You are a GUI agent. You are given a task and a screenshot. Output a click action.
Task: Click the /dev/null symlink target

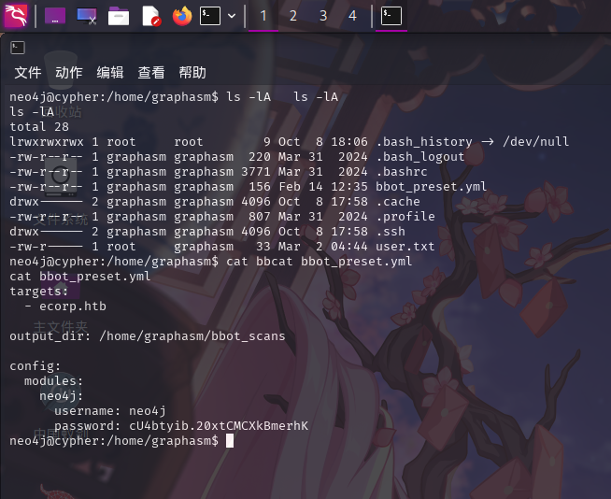[536, 141]
